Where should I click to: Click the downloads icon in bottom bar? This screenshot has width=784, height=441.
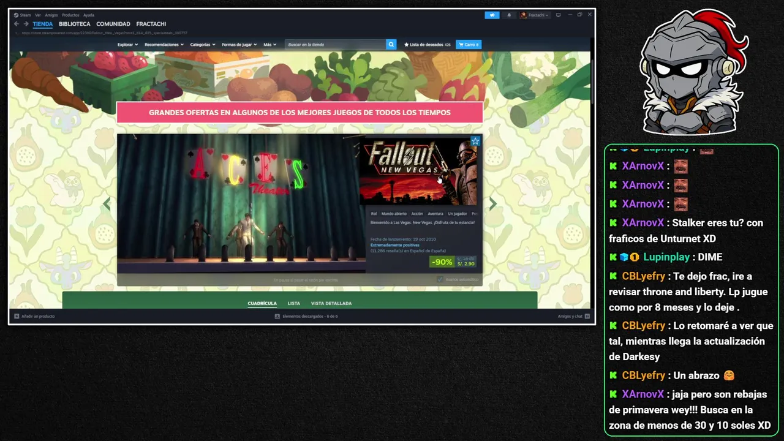coord(277,316)
